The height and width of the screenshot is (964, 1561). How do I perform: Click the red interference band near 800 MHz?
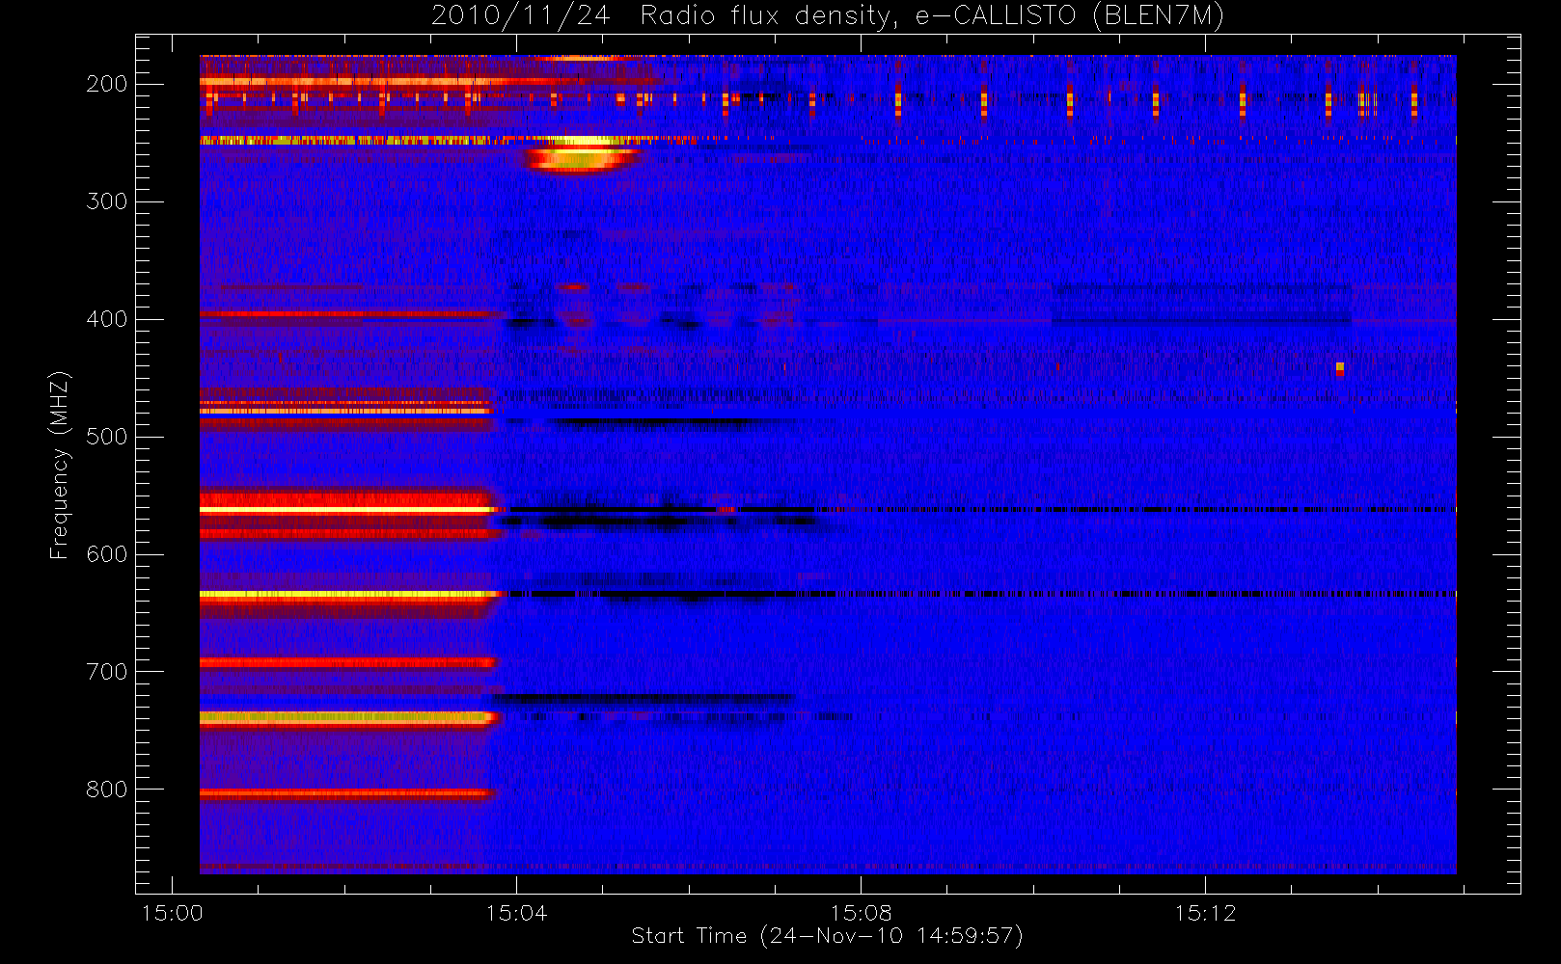[x=347, y=793]
